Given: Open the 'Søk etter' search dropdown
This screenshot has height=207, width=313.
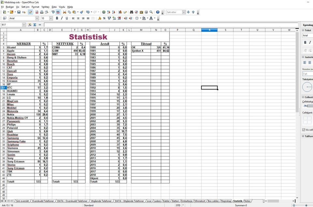Looking at the screenshot, I should (x=184, y=12).
